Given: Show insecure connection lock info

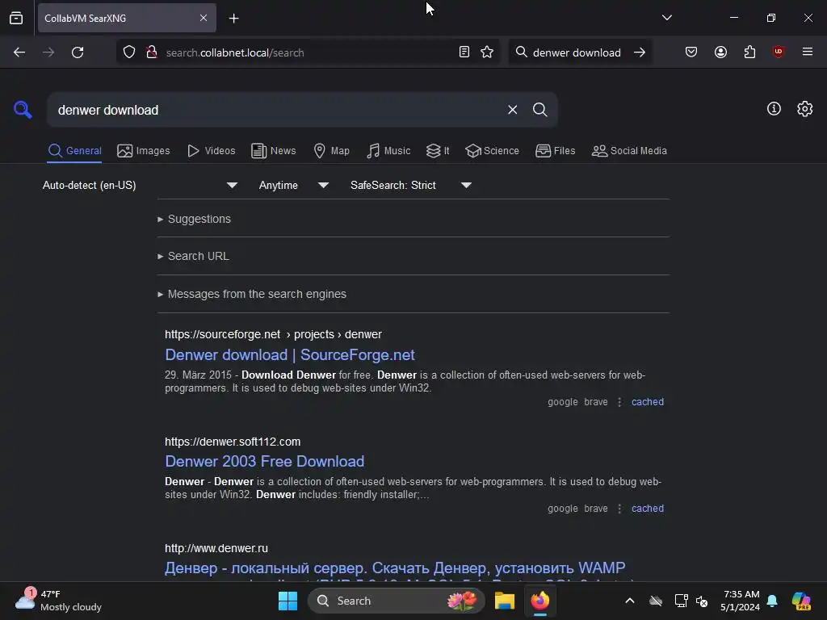Looking at the screenshot, I should coord(152,52).
